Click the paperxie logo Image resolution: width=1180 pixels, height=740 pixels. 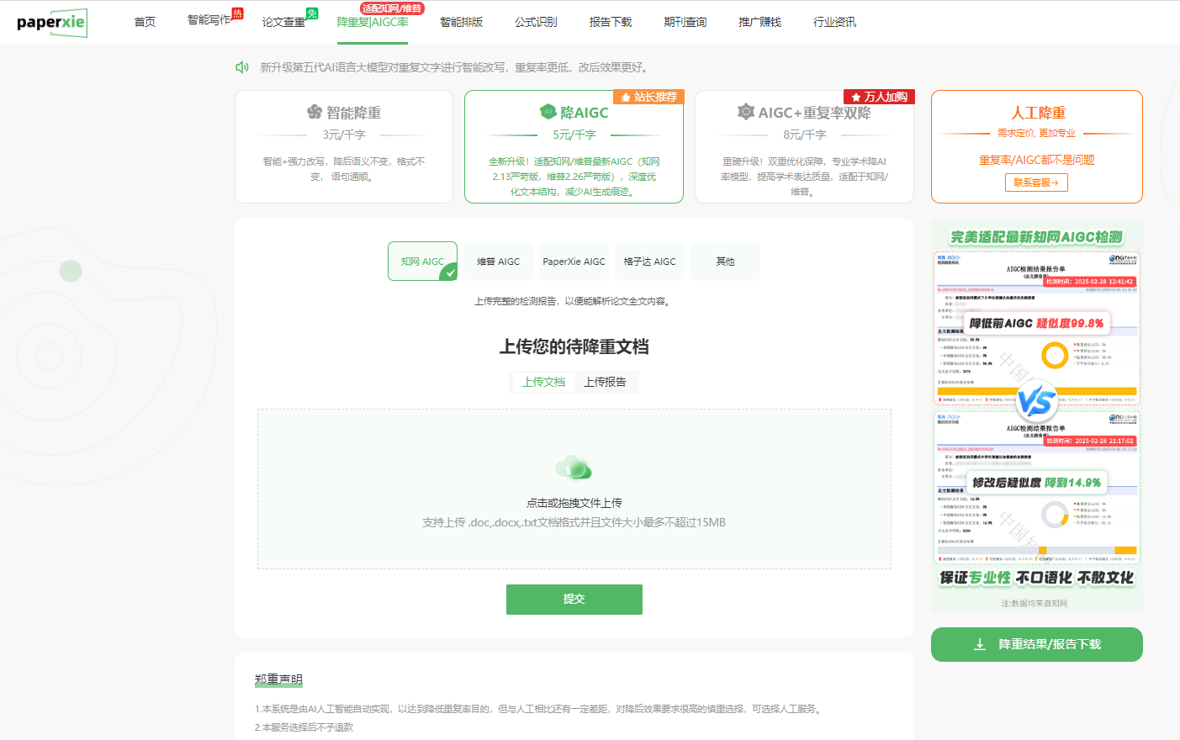coord(51,22)
